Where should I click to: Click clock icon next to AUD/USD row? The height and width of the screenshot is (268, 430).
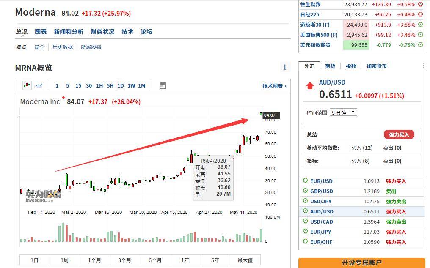[305, 211]
